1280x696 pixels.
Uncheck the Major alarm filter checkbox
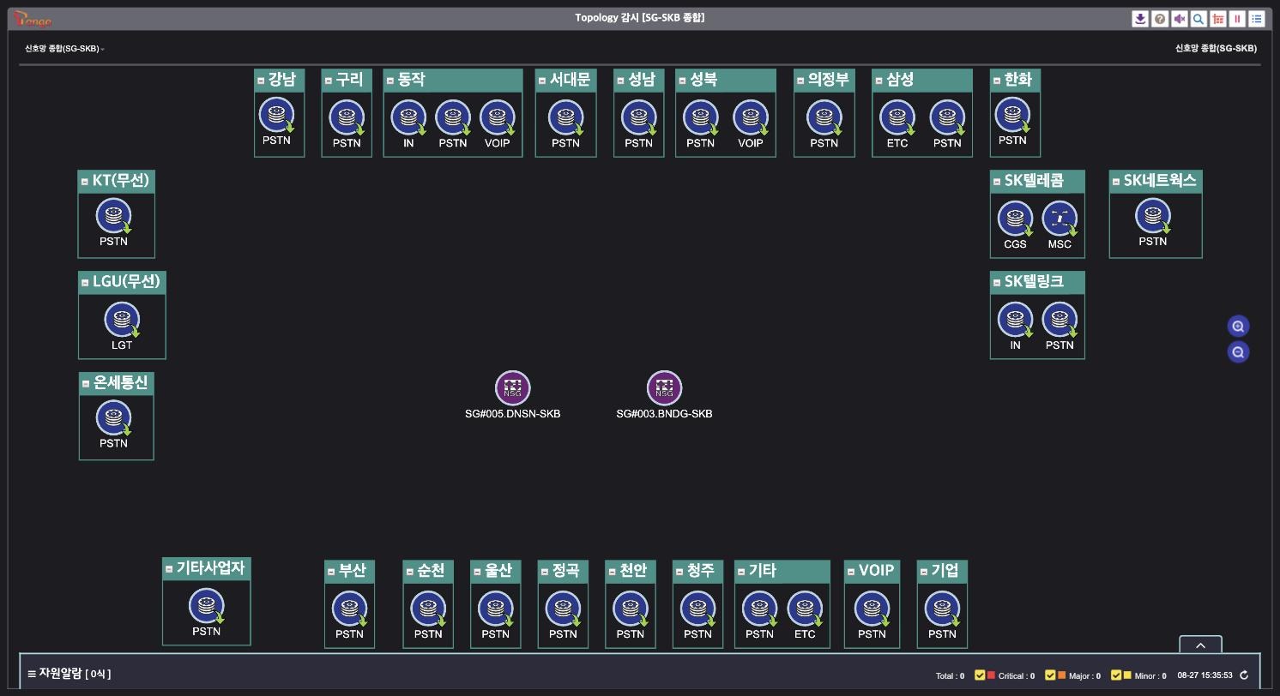pyautogui.click(x=1050, y=675)
